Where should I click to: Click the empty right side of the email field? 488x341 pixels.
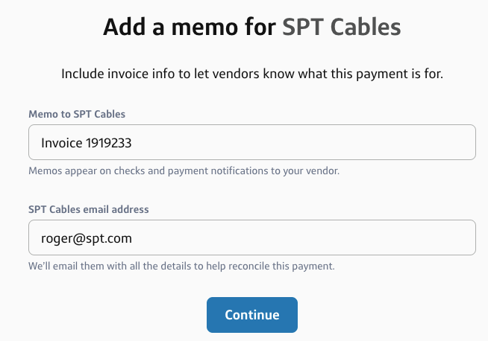pyautogui.click(x=373, y=238)
